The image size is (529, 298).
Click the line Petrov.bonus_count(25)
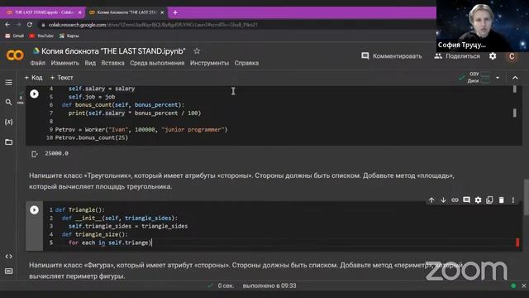[x=92, y=137]
